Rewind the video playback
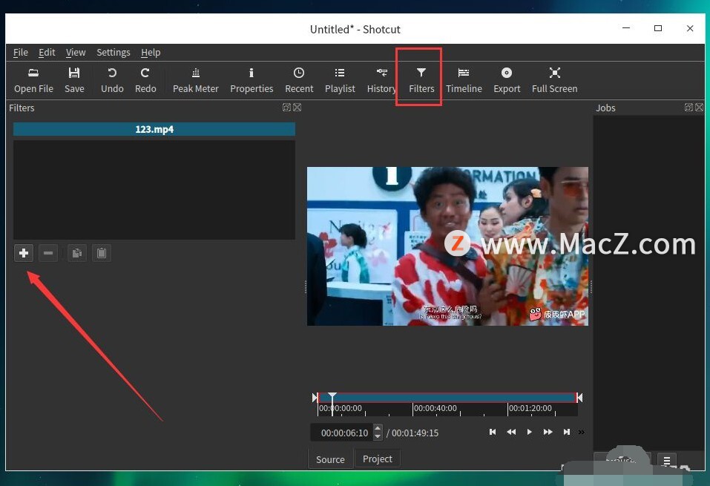 point(511,432)
